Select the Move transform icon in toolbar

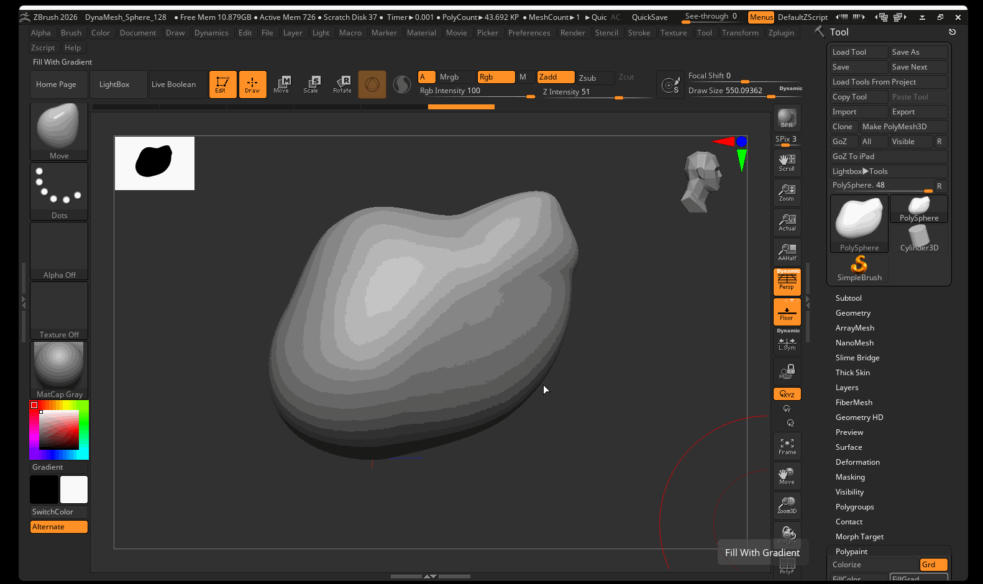click(281, 84)
